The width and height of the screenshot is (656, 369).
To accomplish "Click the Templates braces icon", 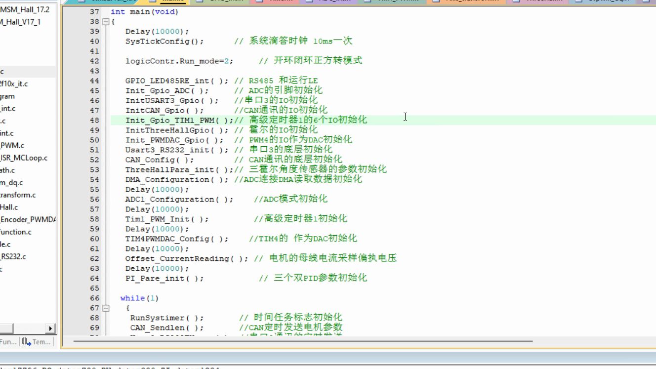I will point(27,342).
